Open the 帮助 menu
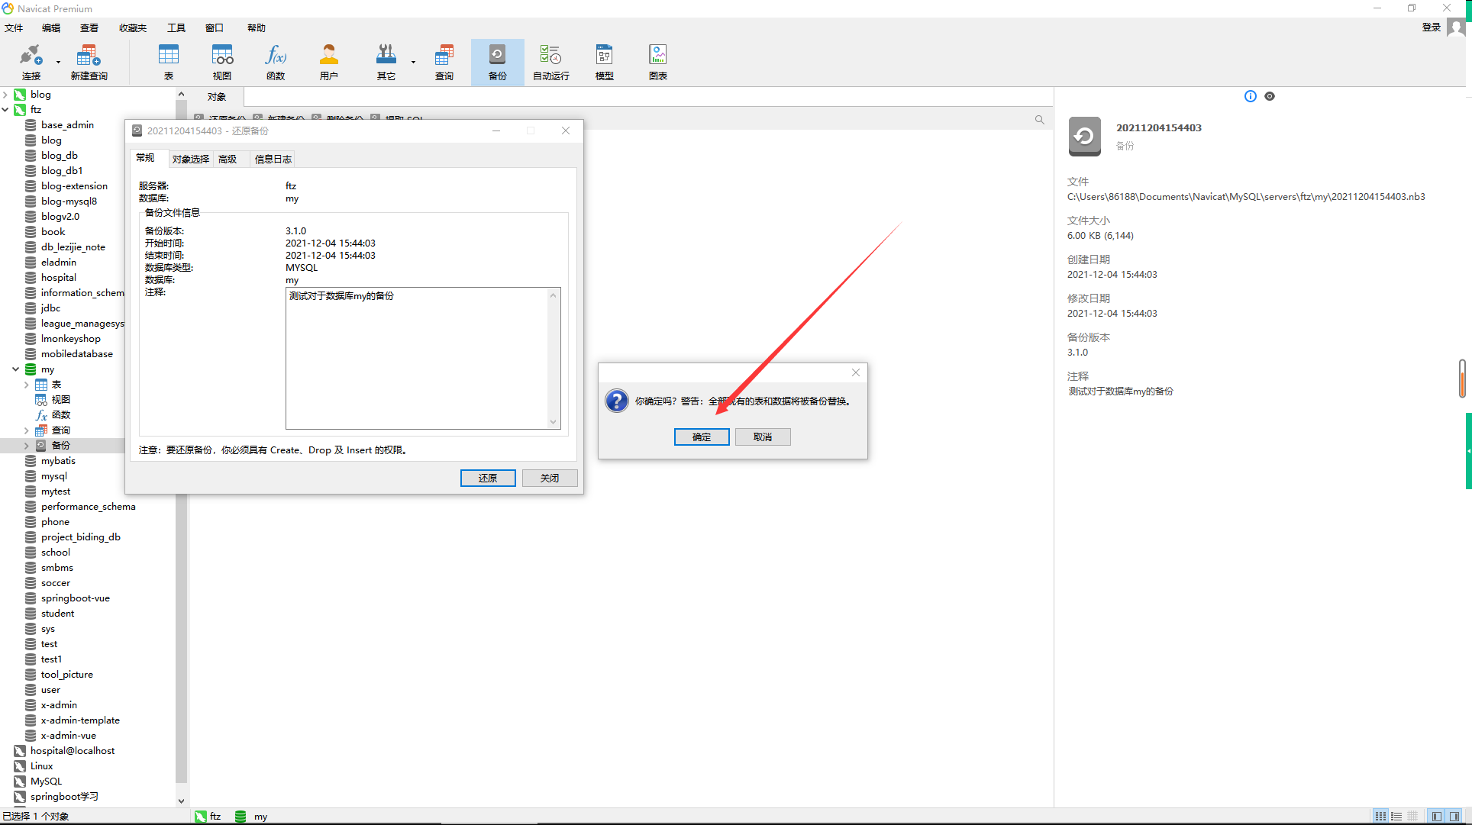 click(x=257, y=27)
